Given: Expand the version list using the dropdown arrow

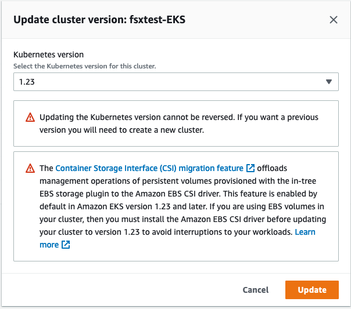Looking at the screenshot, I should [x=329, y=82].
